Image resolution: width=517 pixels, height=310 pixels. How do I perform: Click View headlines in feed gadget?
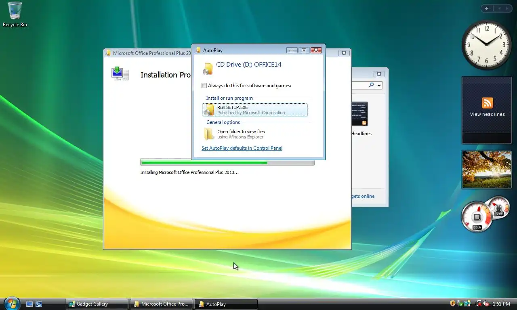(487, 114)
